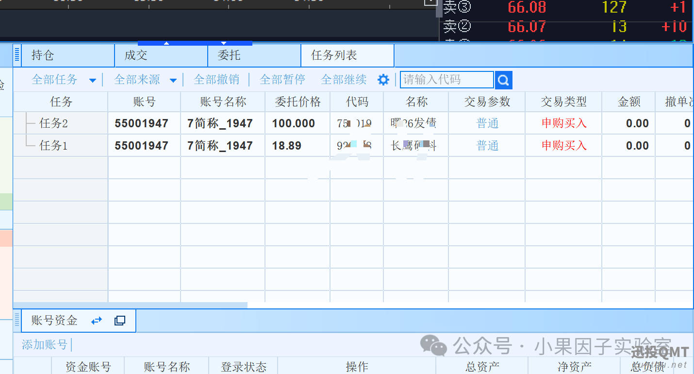Click 申购买入 in the 任务2 row
Viewport: 694px width, 374px height.
coord(564,123)
